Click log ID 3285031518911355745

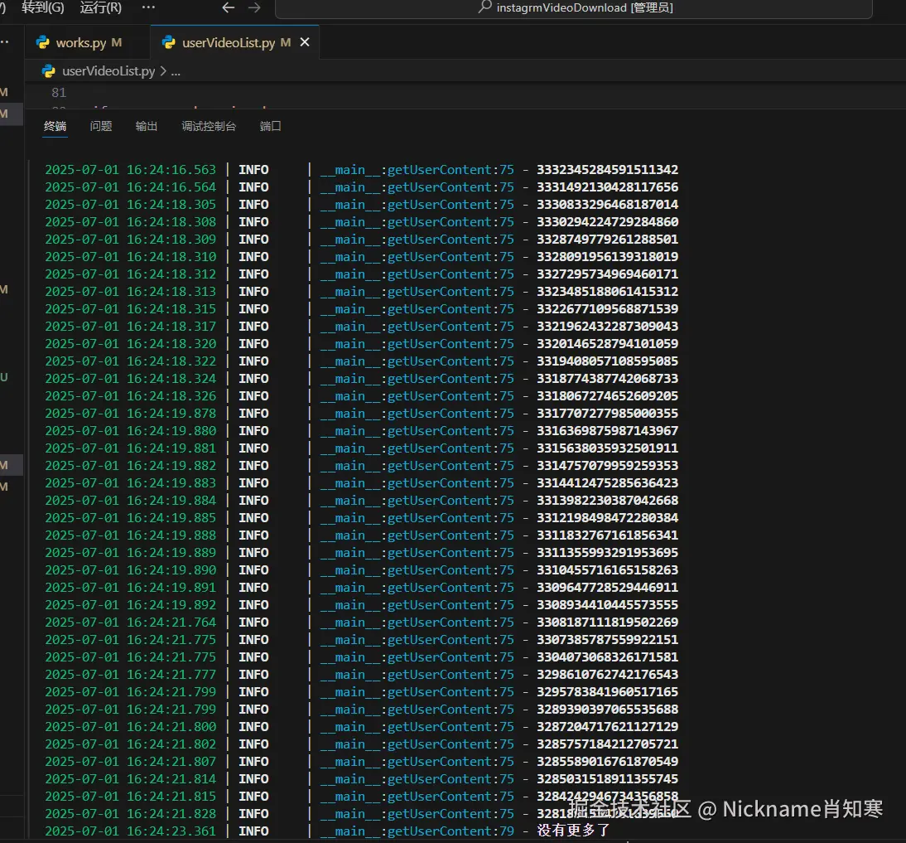[607, 779]
